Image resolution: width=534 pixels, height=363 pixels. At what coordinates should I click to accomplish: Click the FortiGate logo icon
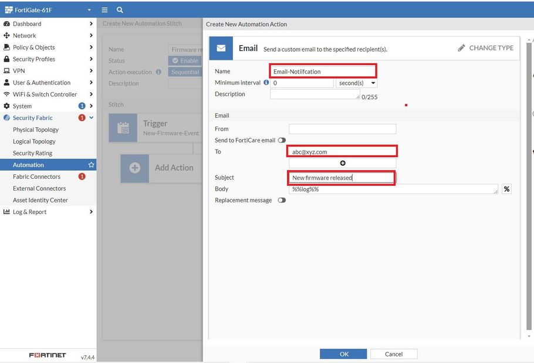click(x=9, y=10)
